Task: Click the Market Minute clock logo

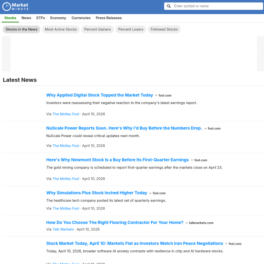Action: [x=7, y=6]
